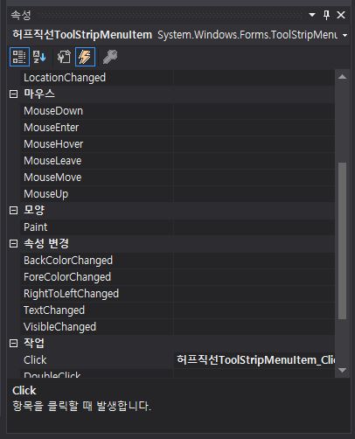
Task: Open object selector combo box dropdown
Action: coord(345,35)
